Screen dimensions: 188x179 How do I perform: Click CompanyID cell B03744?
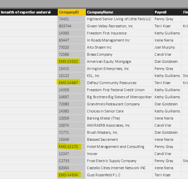(71, 26)
